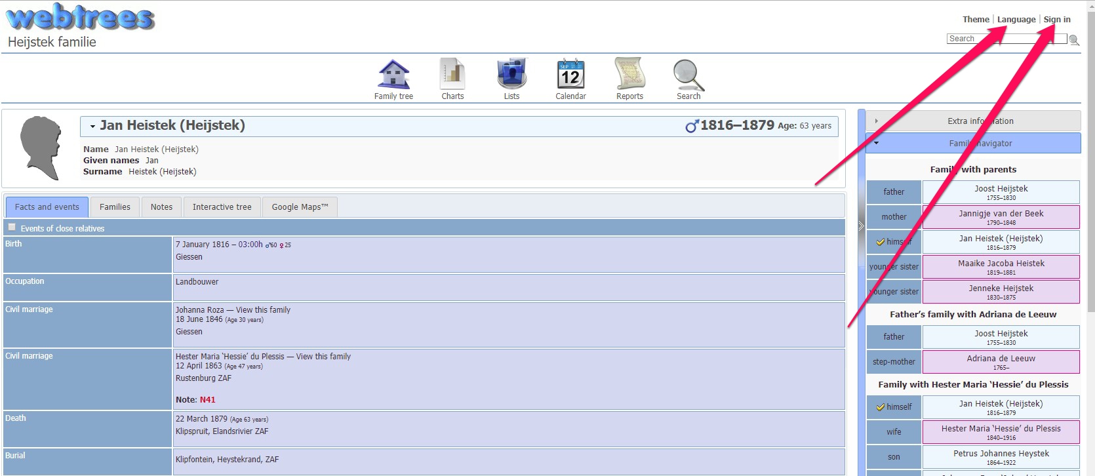Expand the Extra information panel
The width and height of the screenshot is (1095, 476).
tap(973, 121)
